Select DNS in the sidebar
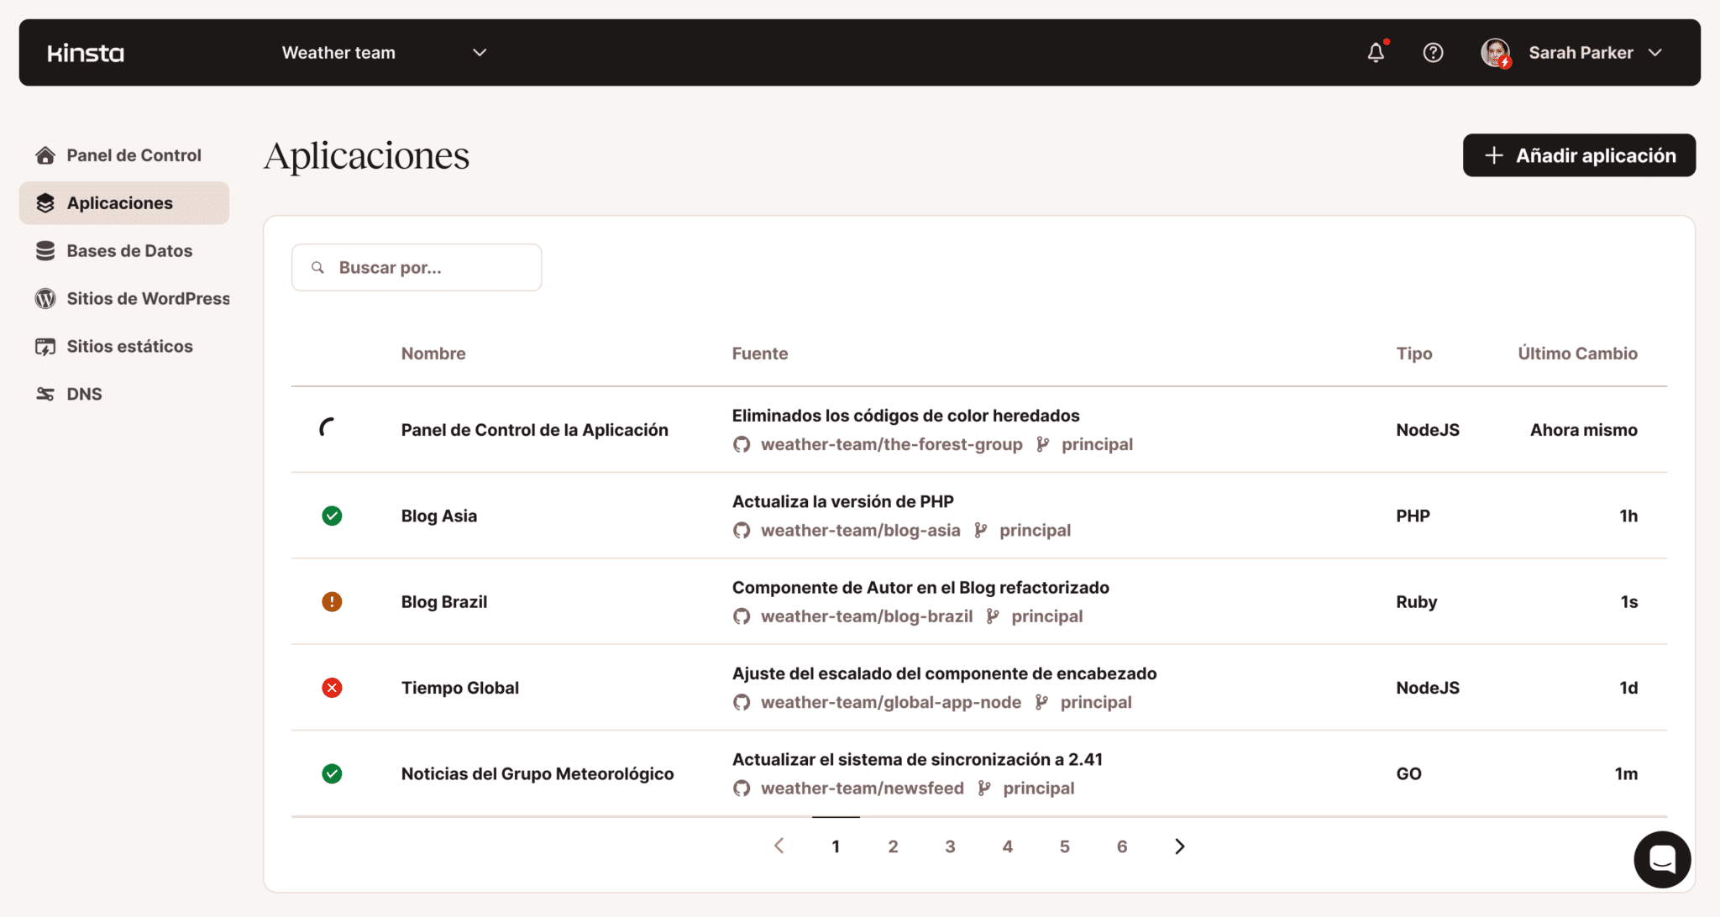Screen dimensions: 1720x917 84,394
